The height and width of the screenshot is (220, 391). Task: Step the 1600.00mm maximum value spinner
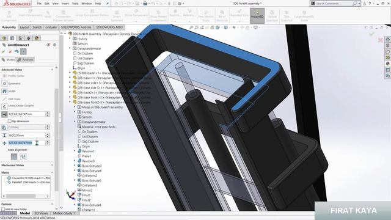(48, 136)
